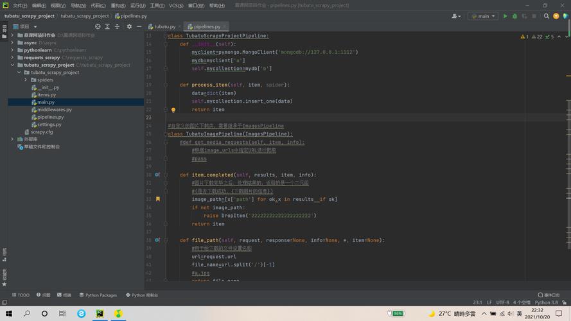
Task: Select settings.py in the project tree
Action: tap(49, 125)
